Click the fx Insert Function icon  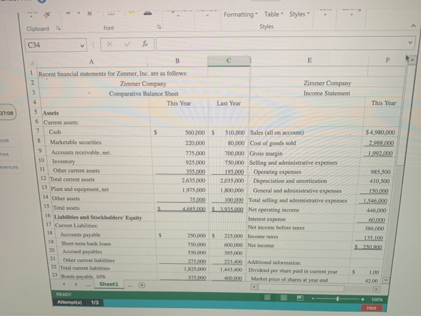point(145,43)
